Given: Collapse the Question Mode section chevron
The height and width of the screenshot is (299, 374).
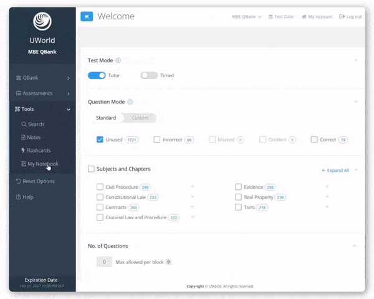Looking at the screenshot, I should pyautogui.click(x=356, y=102).
